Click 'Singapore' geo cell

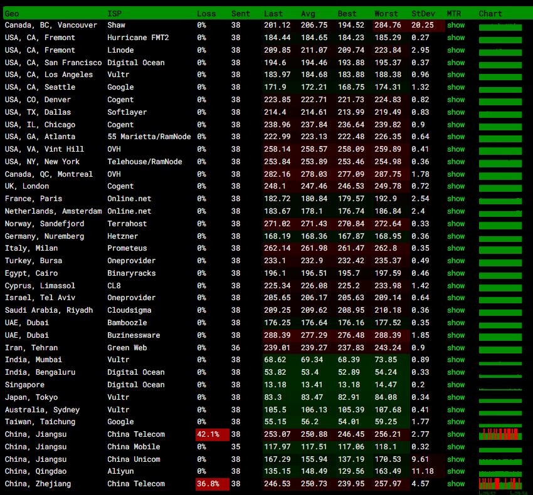(x=24, y=385)
